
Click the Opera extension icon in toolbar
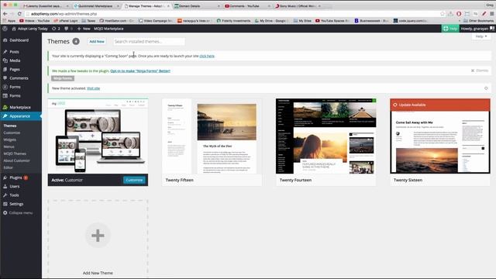[459, 14]
